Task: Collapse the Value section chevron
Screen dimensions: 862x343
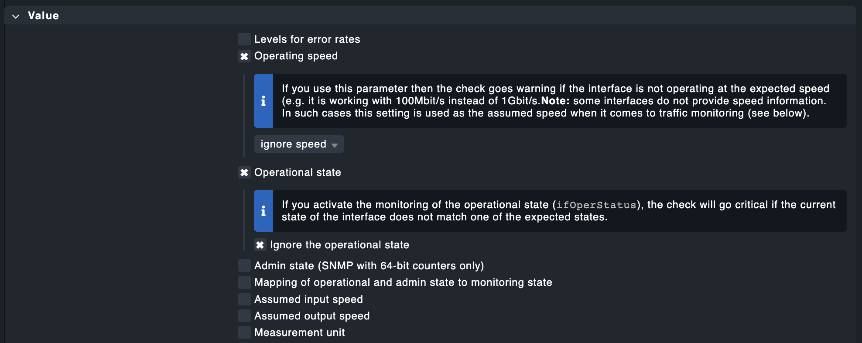Action: coord(16,17)
